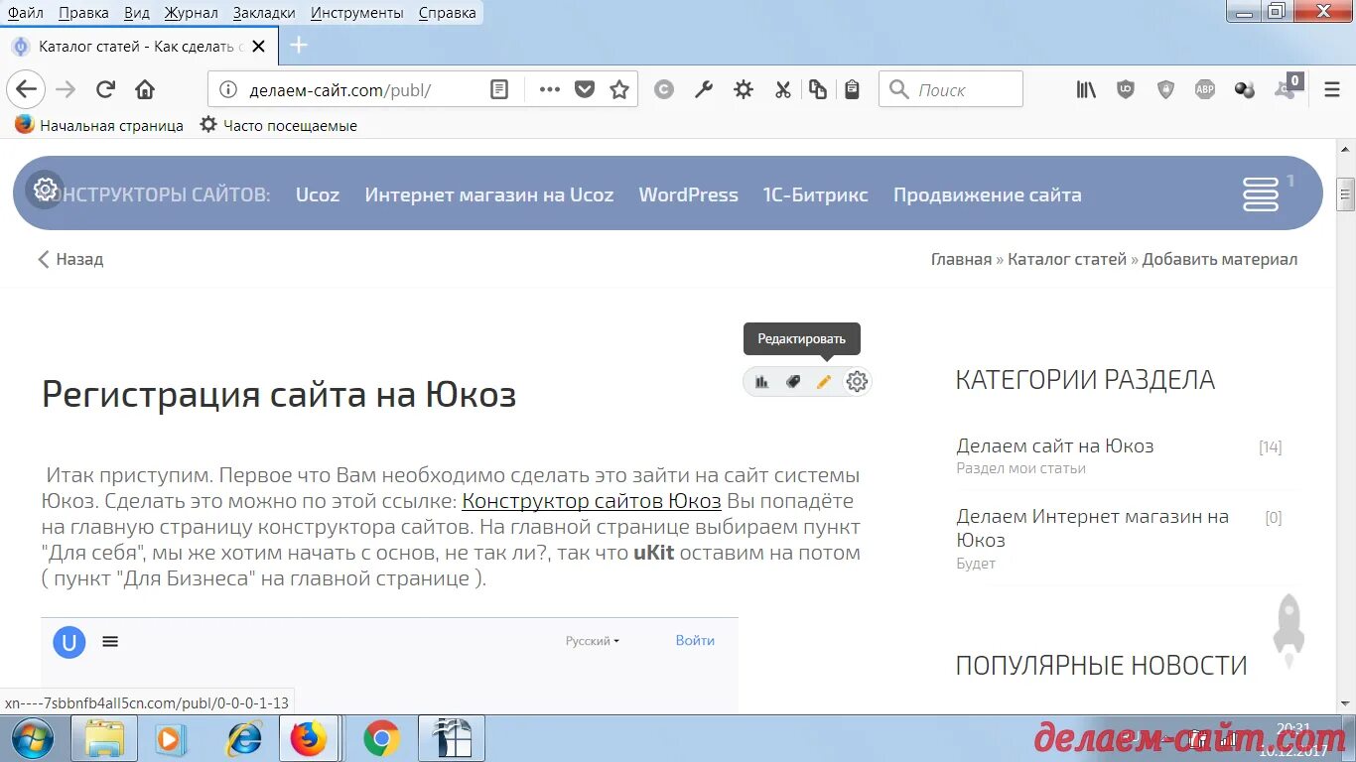Reload the page with the refresh icon
Screen dimensions: 1356x762
[105, 90]
